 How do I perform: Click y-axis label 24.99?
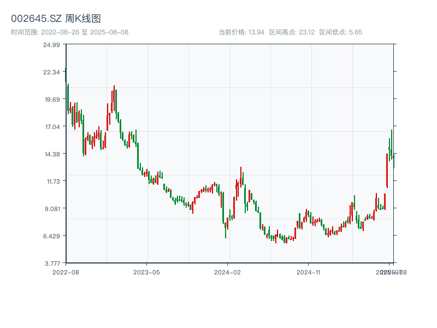click(51, 45)
